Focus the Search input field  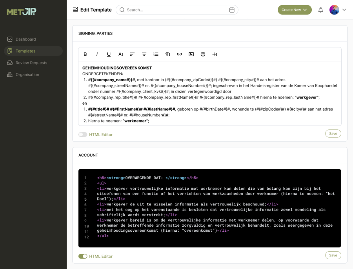tap(177, 10)
